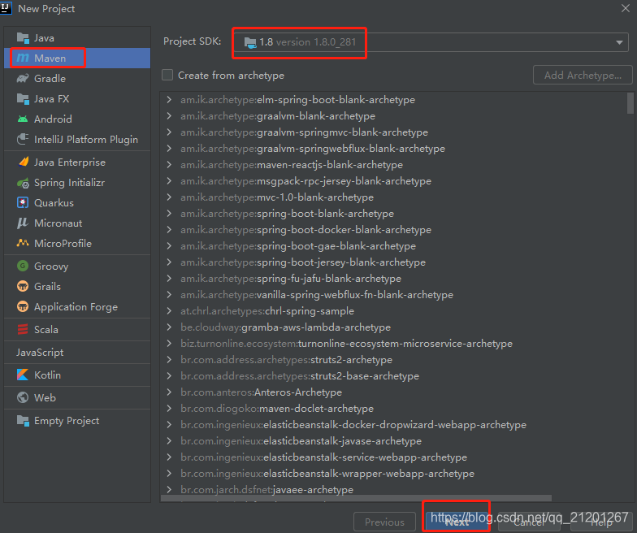Click the archetype list vertical scrollbar
Viewport: 637px width, 533px height.
pos(630,103)
